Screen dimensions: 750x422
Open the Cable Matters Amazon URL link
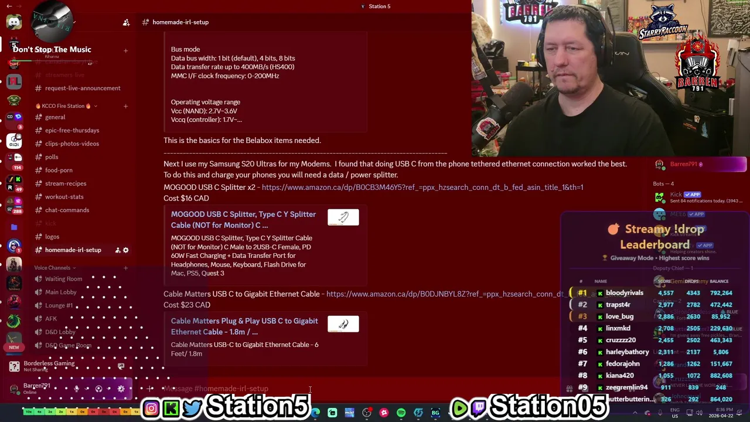click(x=445, y=294)
